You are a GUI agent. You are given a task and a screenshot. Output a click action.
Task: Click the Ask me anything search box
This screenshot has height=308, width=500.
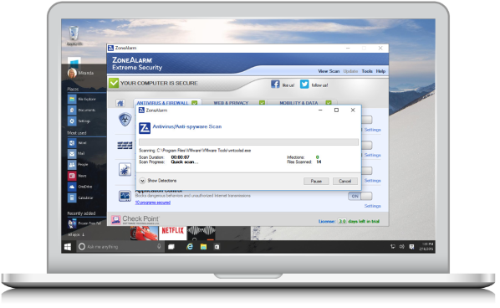120,247
